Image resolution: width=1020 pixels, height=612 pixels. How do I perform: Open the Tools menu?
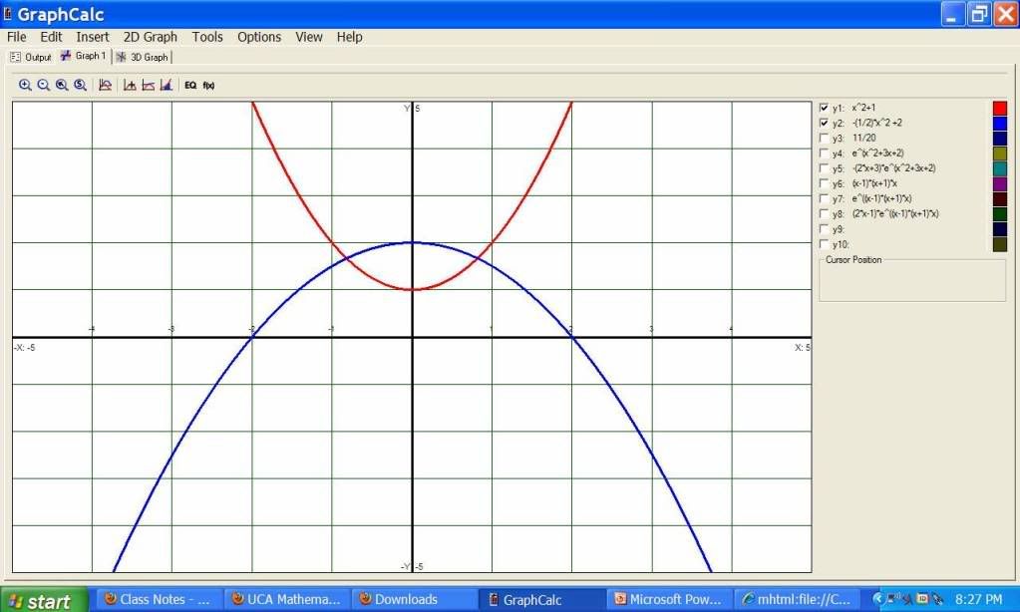207,37
